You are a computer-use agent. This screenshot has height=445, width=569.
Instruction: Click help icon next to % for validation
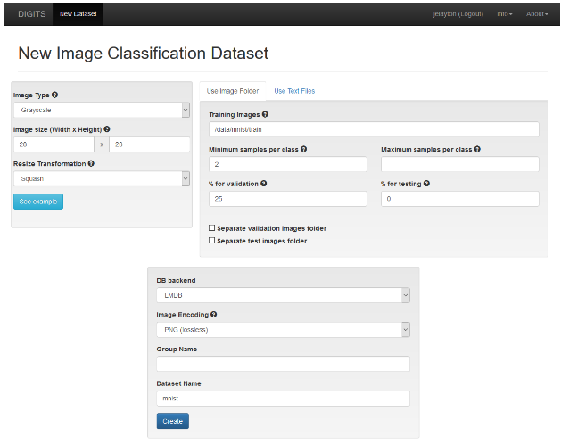[x=264, y=184]
